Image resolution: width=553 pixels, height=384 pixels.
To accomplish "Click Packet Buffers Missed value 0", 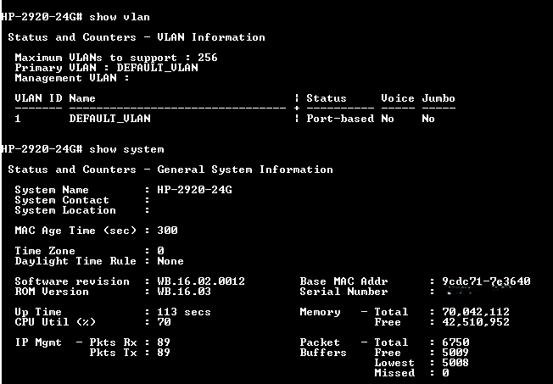I will point(445,373).
